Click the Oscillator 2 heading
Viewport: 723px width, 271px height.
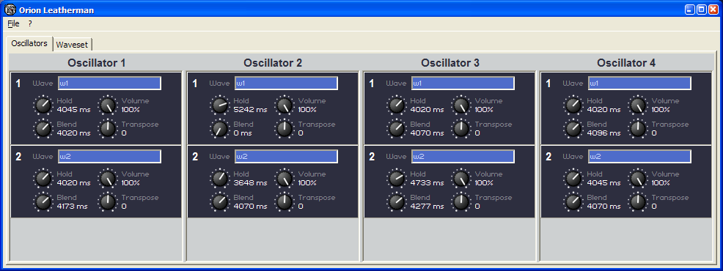(273, 63)
